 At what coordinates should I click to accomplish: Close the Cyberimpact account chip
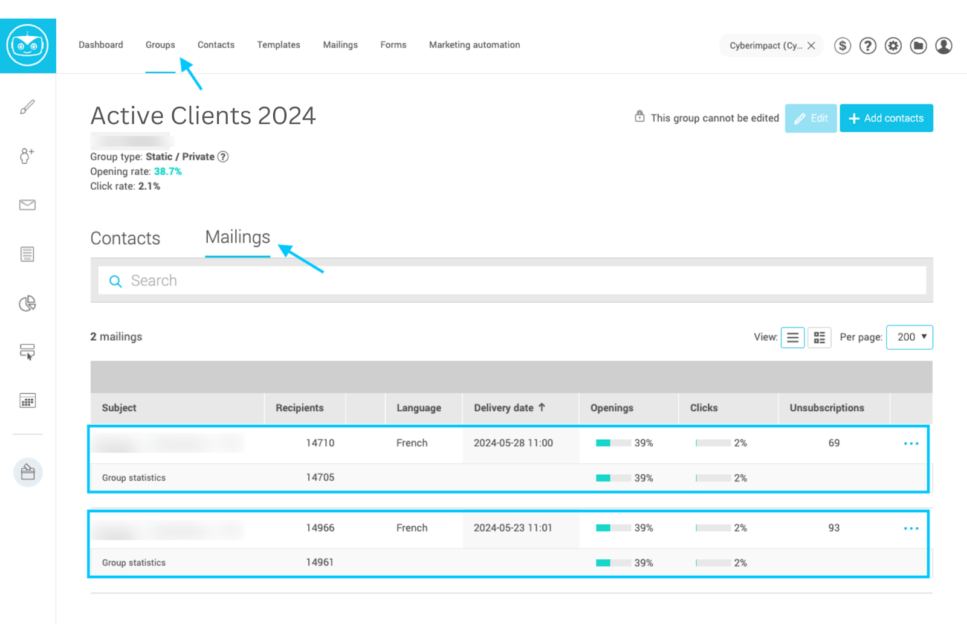[x=811, y=46]
